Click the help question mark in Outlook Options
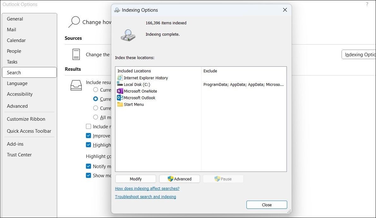 pos(367,4)
